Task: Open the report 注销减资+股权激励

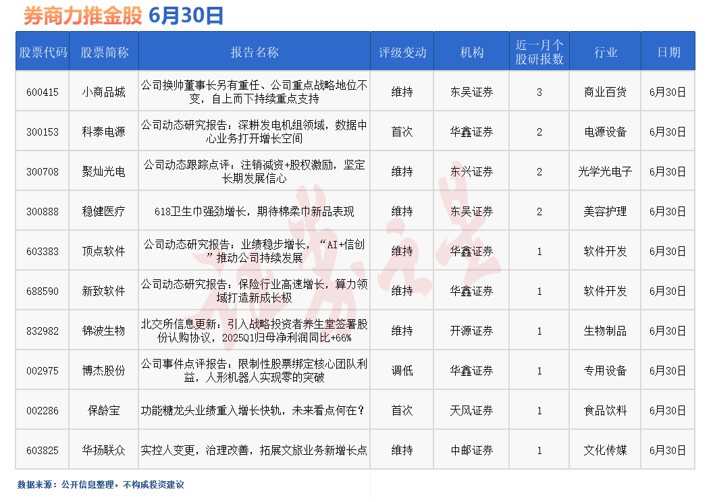Action: pyautogui.click(x=254, y=172)
